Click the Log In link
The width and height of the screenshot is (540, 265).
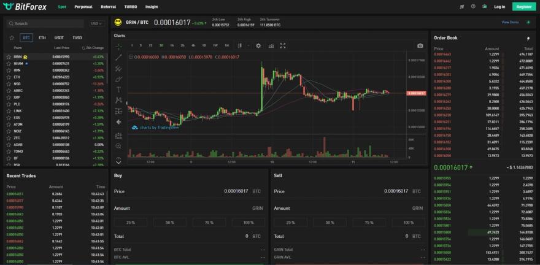point(499,7)
